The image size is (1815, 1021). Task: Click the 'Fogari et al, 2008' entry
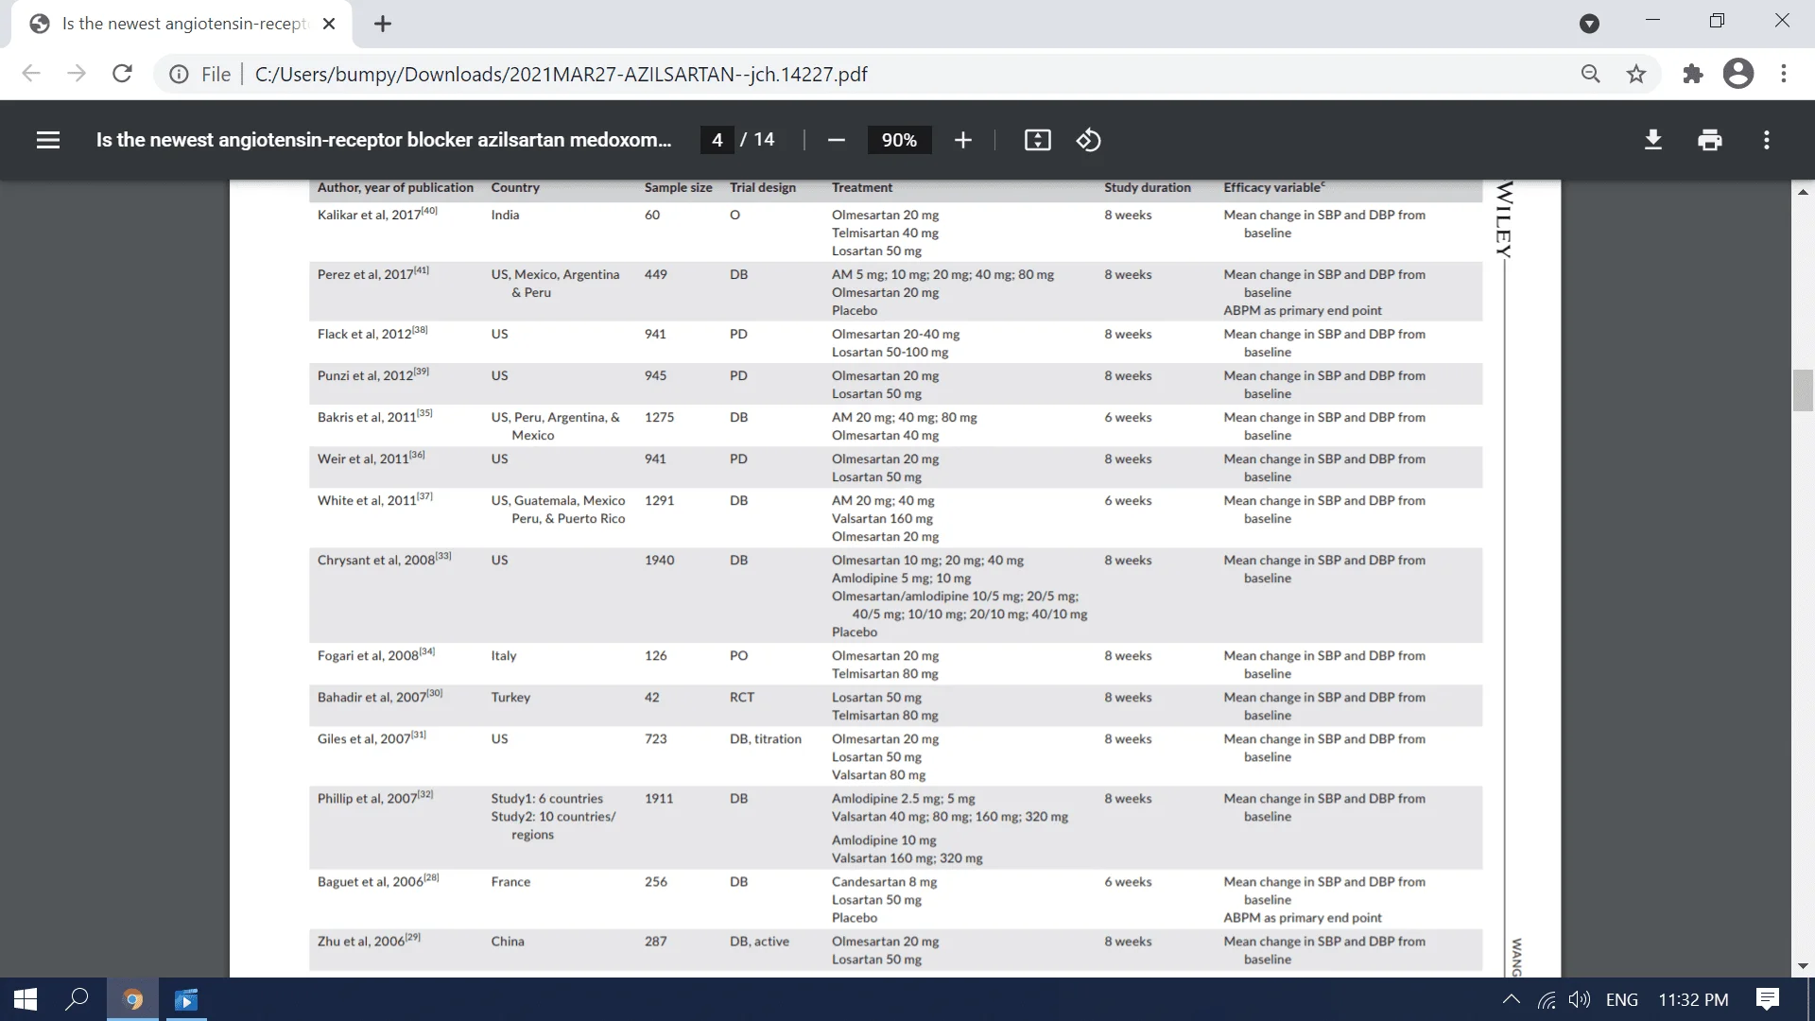(375, 654)
